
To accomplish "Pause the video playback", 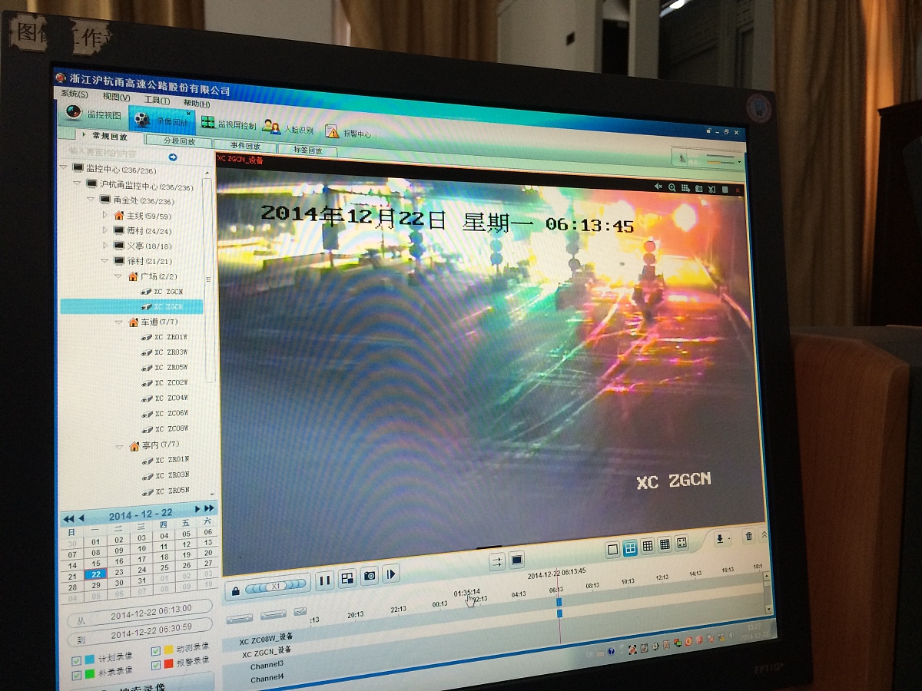I will click(x=324, y=580).
